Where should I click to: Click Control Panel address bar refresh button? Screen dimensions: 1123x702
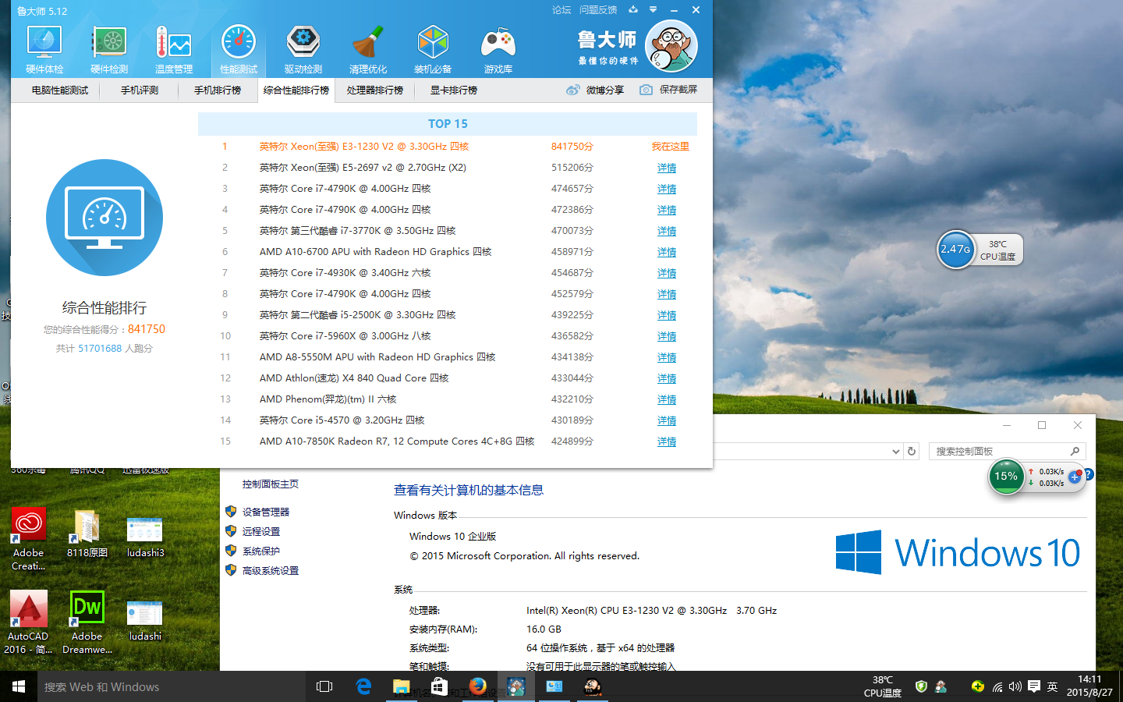click(912, 451)
